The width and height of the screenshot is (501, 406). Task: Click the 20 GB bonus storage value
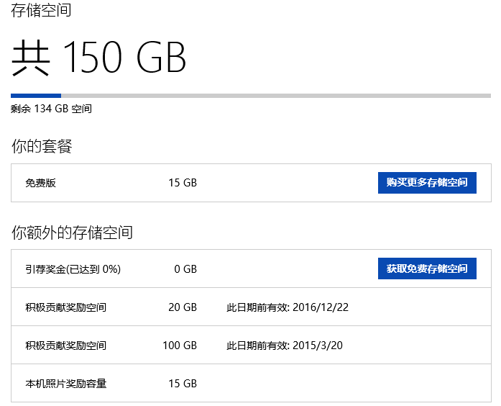183,307
